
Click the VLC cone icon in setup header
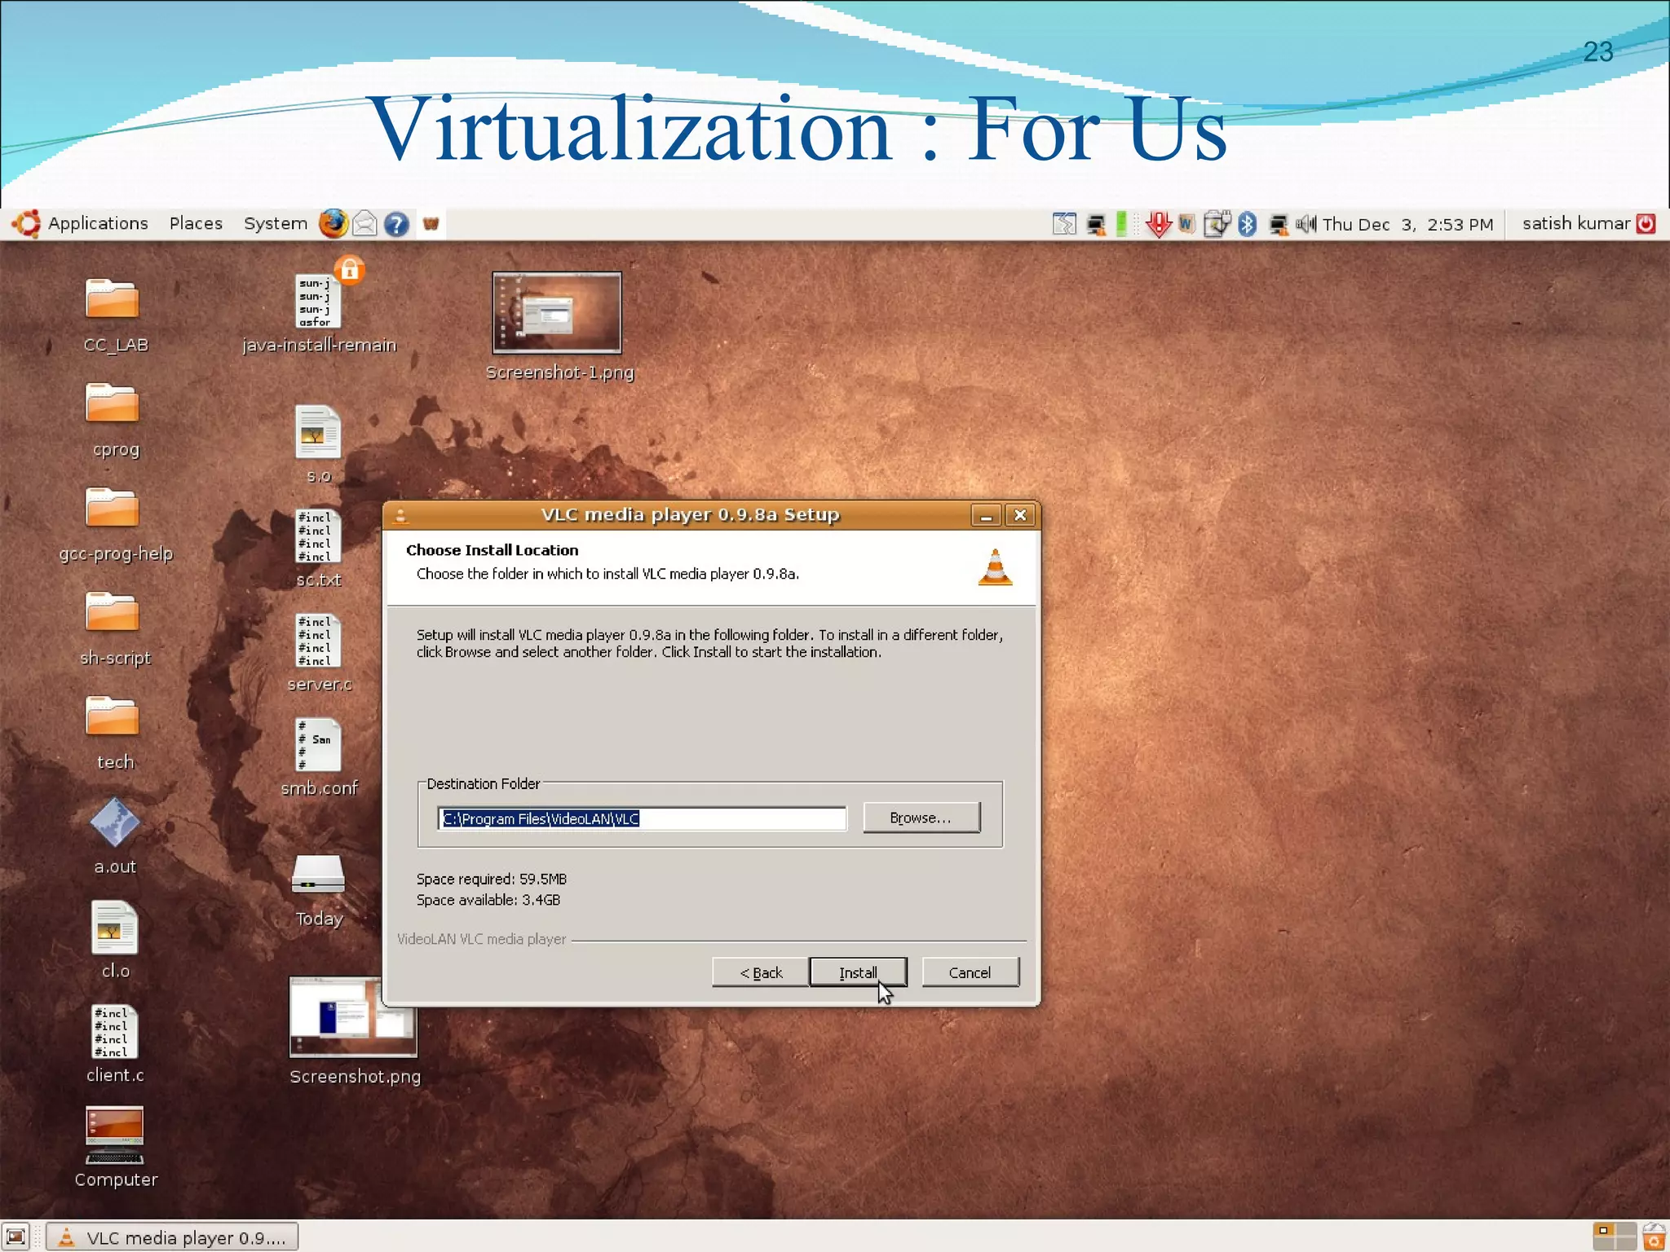pyautogui.click(x=995, y=567)
